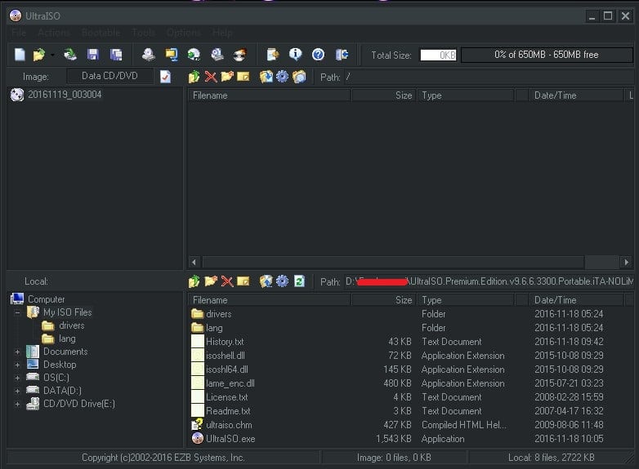
Task: Click the document-with-folder icon before the info icon
Action: tap(273, 54)
